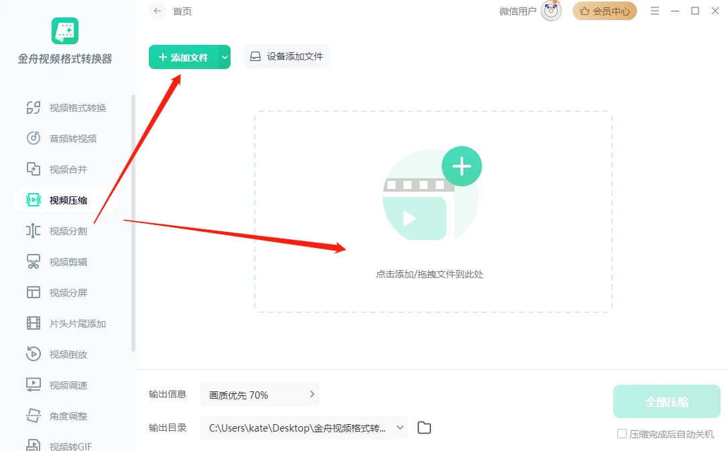Open the hamburger menu icon
728x451 pixels.
tap(655, 11)
